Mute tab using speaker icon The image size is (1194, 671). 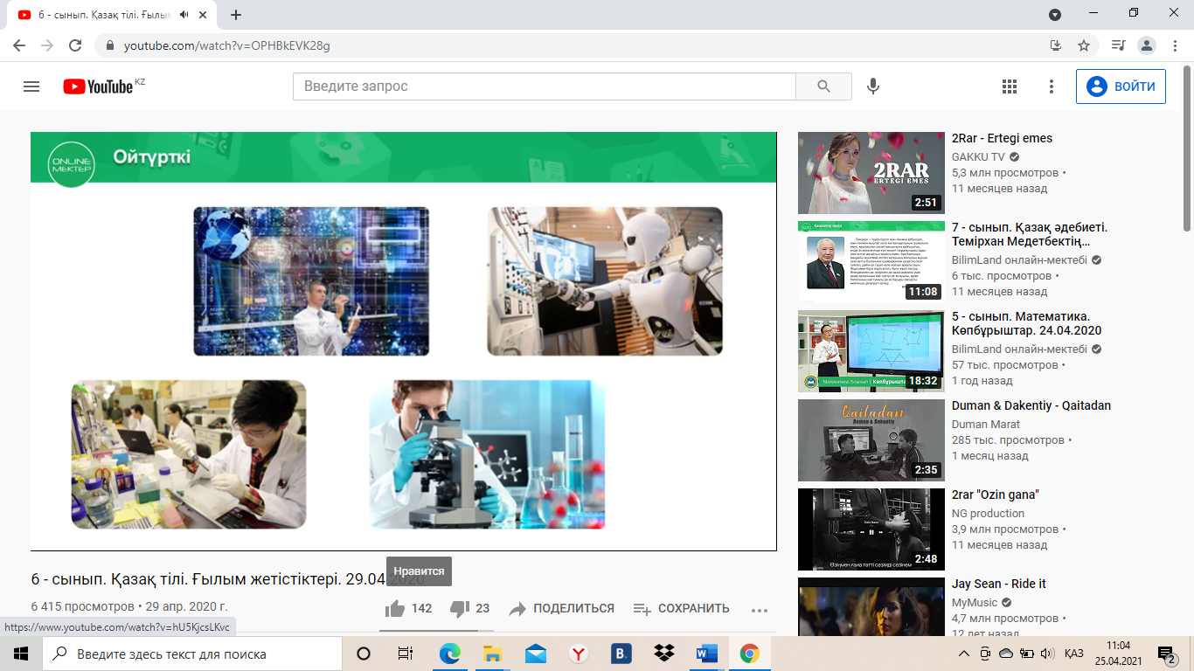pos(184,15)
